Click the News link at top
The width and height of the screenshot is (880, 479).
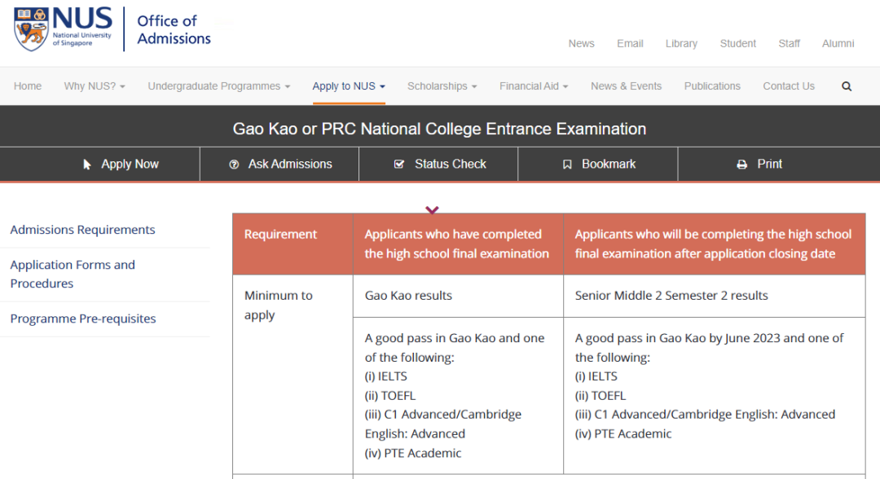click(x=581, y=44)
